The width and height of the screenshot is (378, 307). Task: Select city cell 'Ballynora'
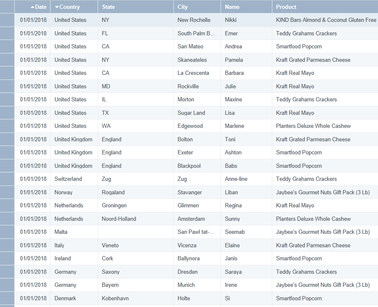click(x=197, y=258)
